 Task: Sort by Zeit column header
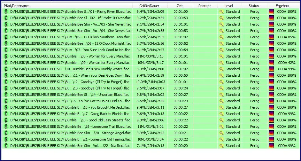pyautogui.click(x=180, y=6)
